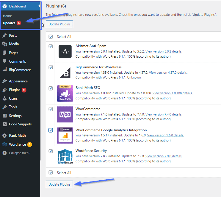The width and height of the screenshot is (221, 197).
Task: Click the Rank Math gear icon
Action: point(4,136)
